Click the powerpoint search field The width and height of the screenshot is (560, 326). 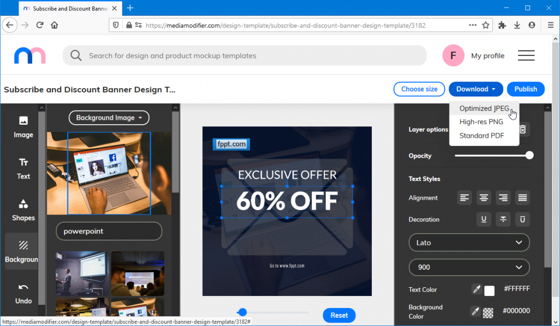click(x=108, y=231)
